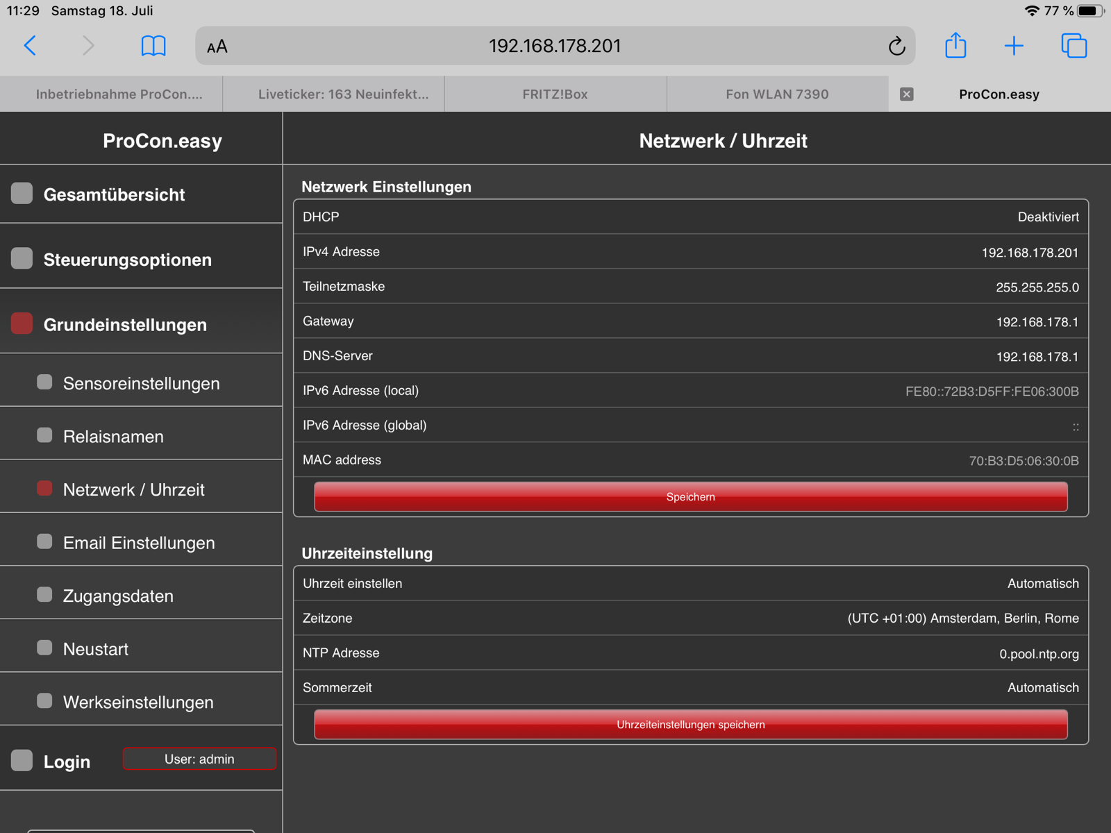Change Uhrzeit einstellen dropdown Automatisch
1111x833 pixels.
pos(1043,584)
